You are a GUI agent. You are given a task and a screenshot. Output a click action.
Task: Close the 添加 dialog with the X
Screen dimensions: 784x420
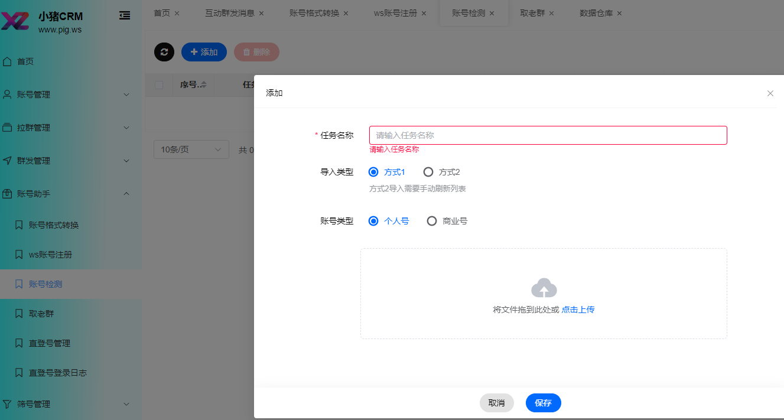(770, 93)
